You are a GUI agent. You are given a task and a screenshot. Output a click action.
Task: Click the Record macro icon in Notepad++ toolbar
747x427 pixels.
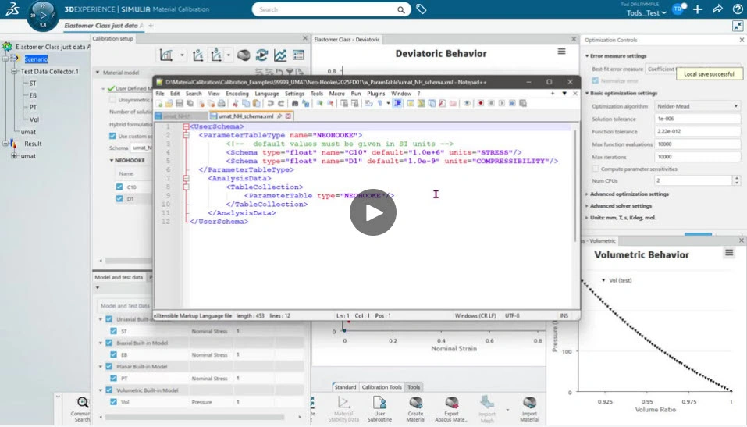click(481, 103)
